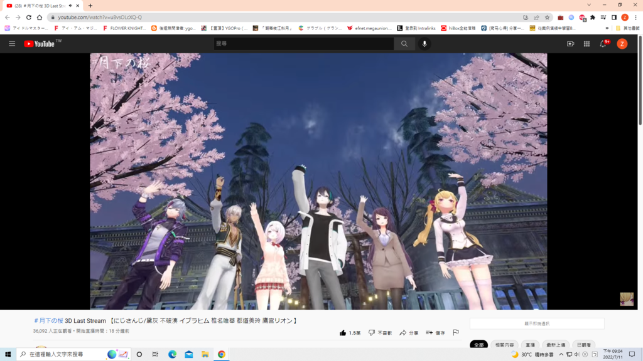The width and height of the screenshot is (643, 361).
Task: Open the Cortana circle icon
Action: pos(139,354)
